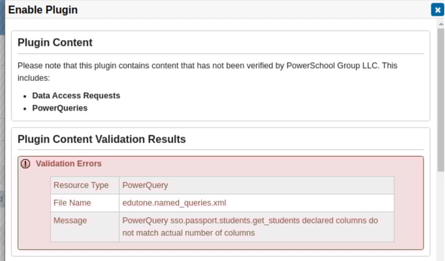Click the Enable Plugin dialog title

43,10
